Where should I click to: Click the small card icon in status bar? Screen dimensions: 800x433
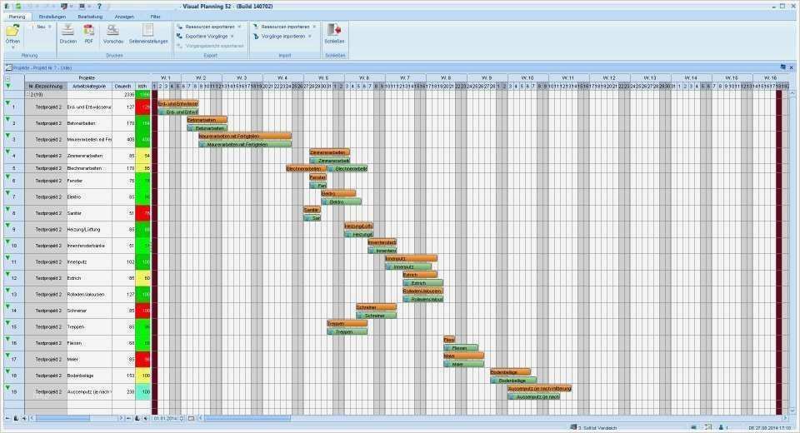pos(693,427)
